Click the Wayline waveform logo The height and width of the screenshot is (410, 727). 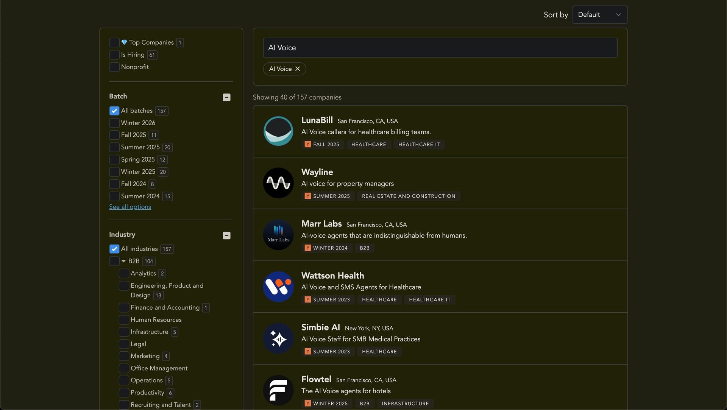(x=278, y=183)
